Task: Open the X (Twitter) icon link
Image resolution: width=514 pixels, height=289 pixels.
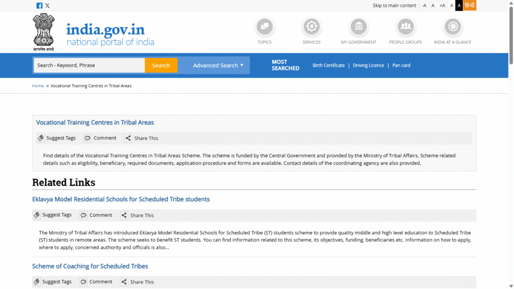Action: (x=47, y=6)
